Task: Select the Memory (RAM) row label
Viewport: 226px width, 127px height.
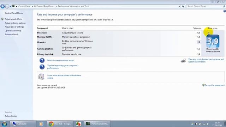Action: tap(44, 37)
